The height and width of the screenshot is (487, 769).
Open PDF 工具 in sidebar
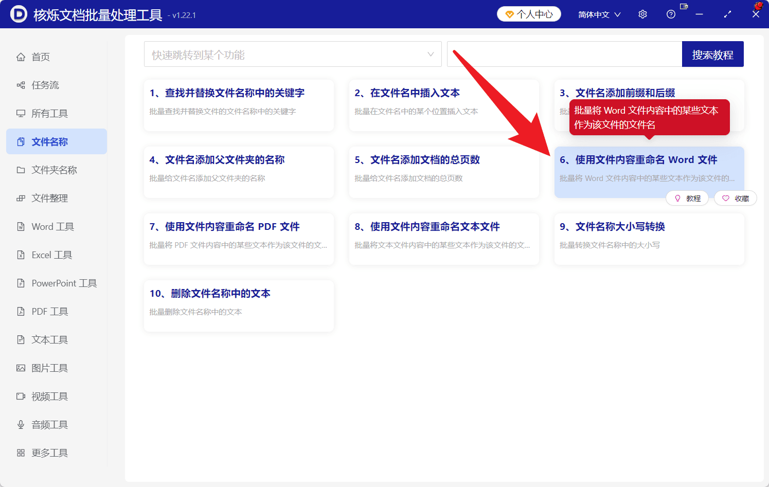pos(57,311)
